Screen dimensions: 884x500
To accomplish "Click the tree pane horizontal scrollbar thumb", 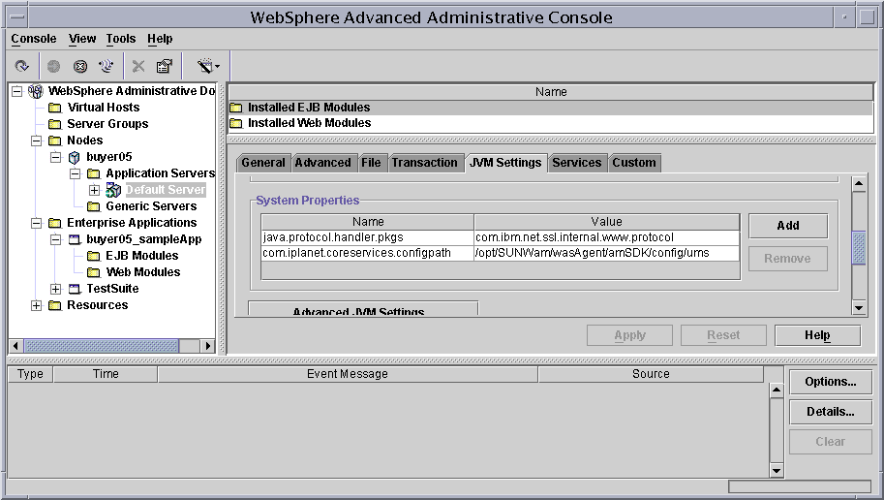I will click(x=102, y=345).
